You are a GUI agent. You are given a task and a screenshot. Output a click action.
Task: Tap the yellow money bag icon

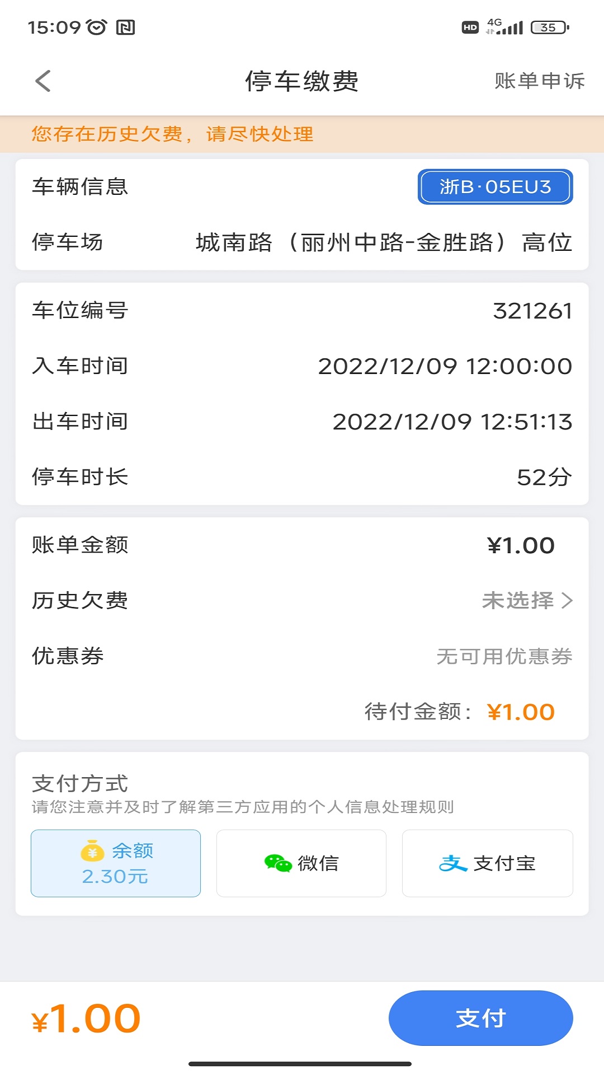click(92, 850)
